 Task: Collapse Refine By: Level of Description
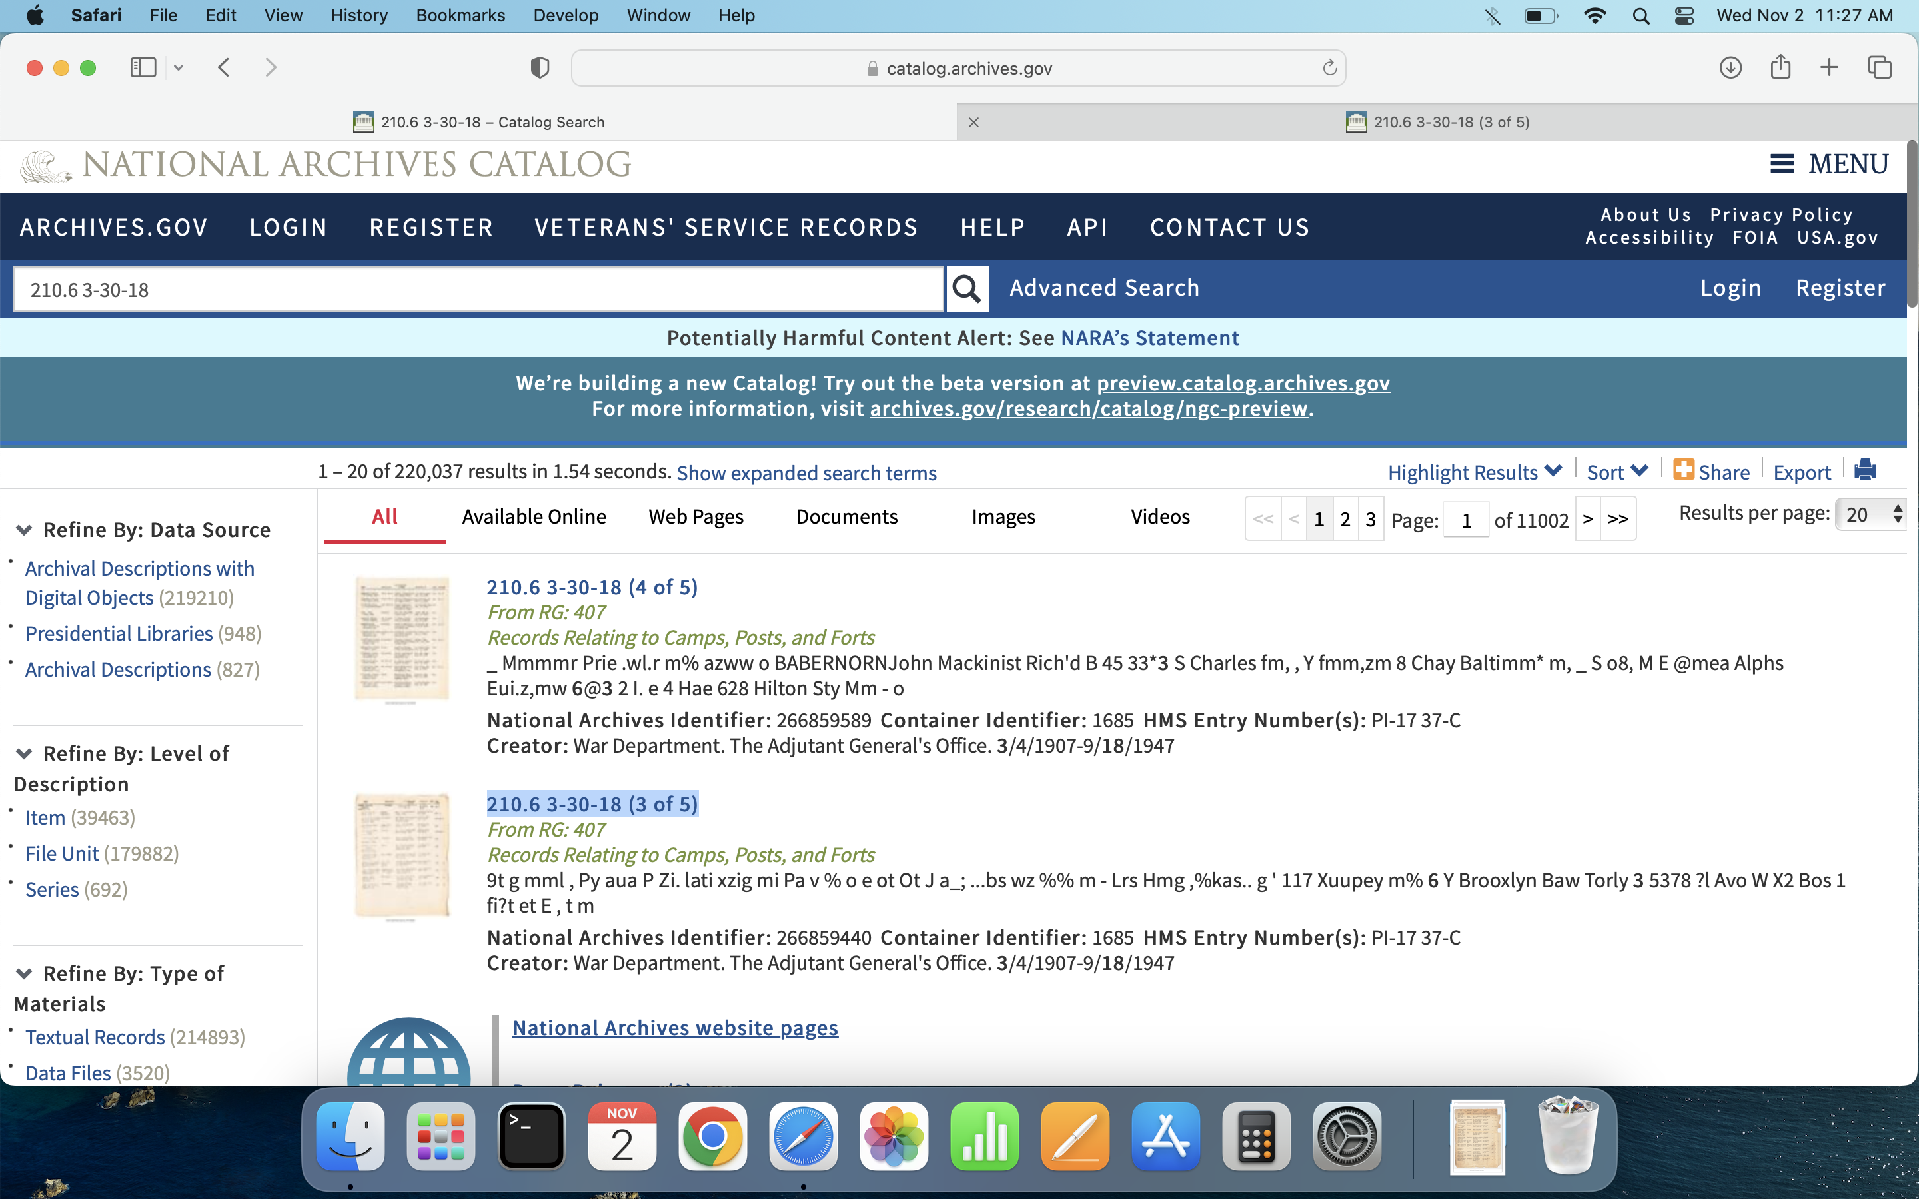(25, 753)
